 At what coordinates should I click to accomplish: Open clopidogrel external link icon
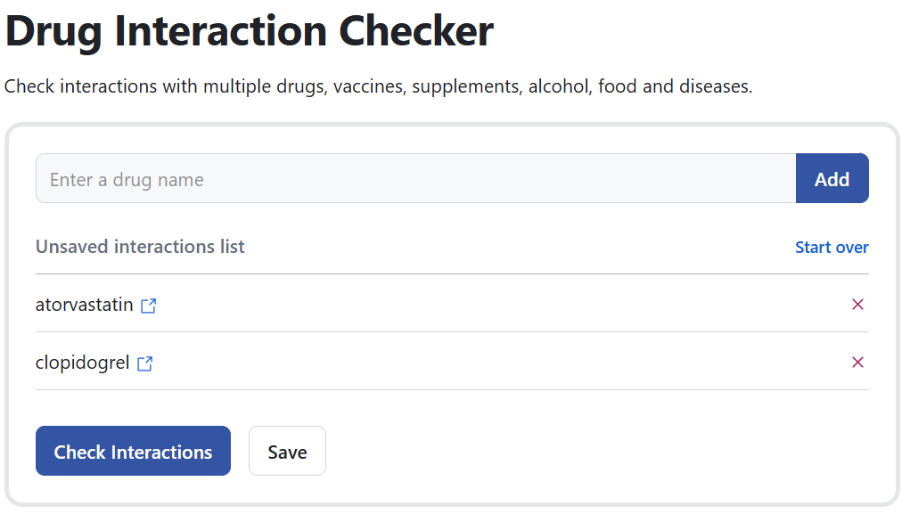click(145, 363)
